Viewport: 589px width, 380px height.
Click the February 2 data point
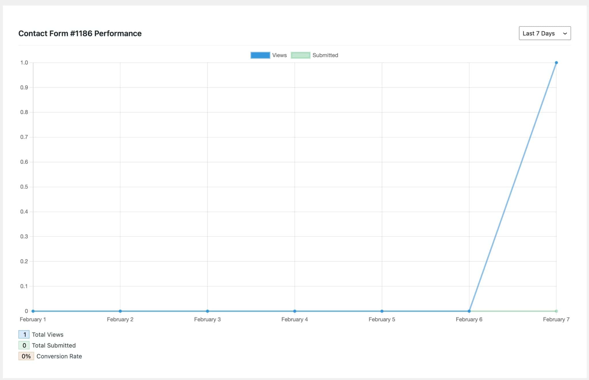tap(120, 311)
